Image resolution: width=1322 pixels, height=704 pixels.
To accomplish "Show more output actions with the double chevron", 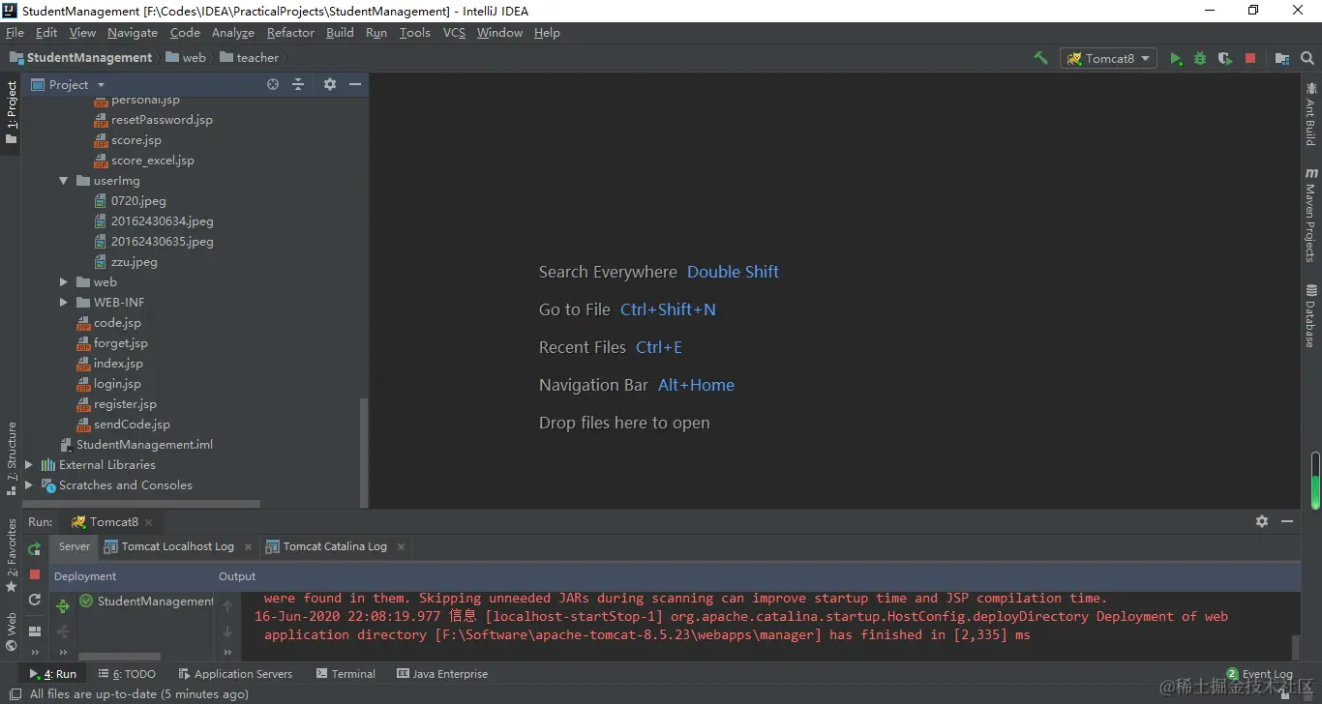I will click(227, 653).
